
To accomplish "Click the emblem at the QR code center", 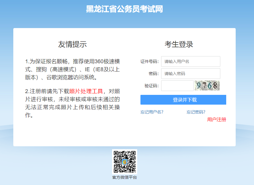I will pos(124,162).
